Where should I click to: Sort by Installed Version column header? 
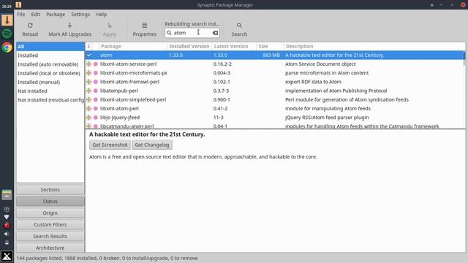click(189, 46)
